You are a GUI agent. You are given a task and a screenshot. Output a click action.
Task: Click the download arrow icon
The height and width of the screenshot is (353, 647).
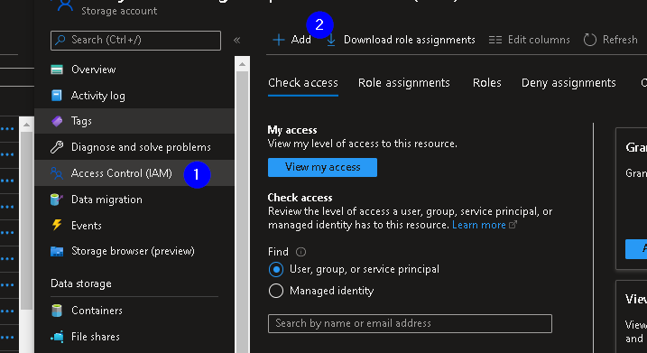(331, 40)
